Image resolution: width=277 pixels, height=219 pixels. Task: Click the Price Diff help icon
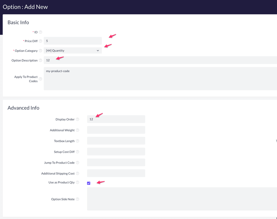pos(41,41)
